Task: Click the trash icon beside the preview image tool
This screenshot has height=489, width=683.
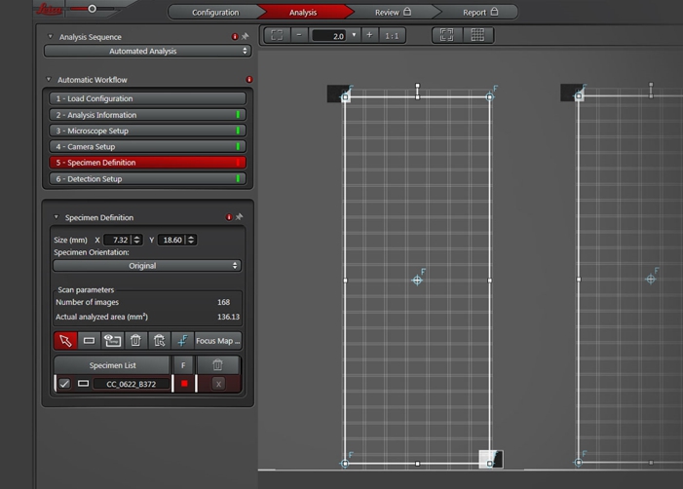Action: click(135, 341)
